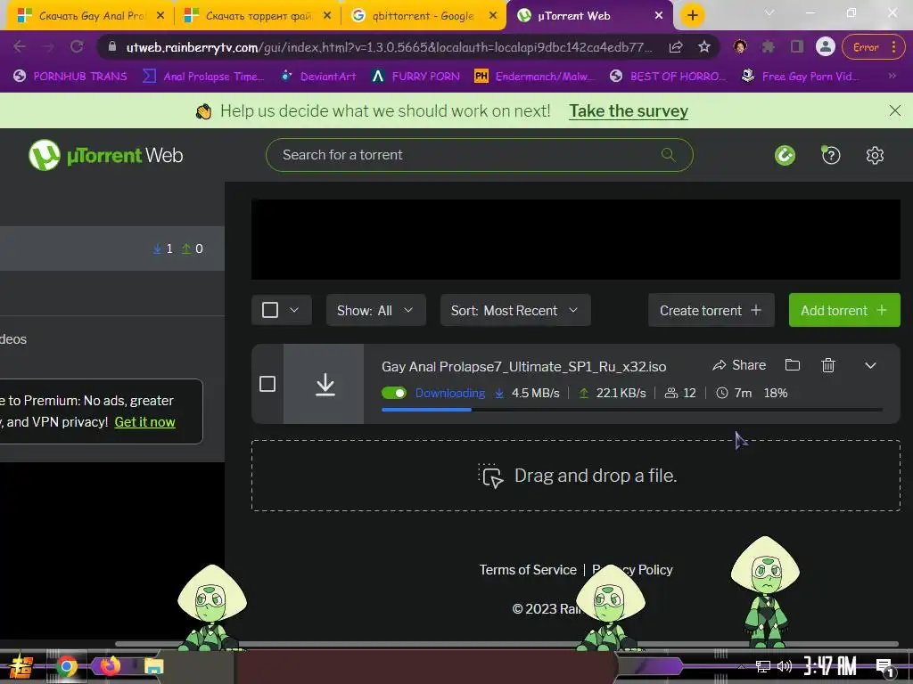Click the 4.5 MB/s download speed text
The image size is (913, 684).
pyautogui.click(x=535, y=393)
